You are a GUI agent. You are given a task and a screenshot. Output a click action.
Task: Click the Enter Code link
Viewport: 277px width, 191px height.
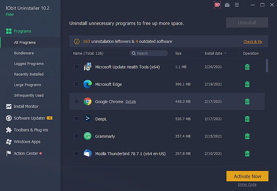(247, 184)
